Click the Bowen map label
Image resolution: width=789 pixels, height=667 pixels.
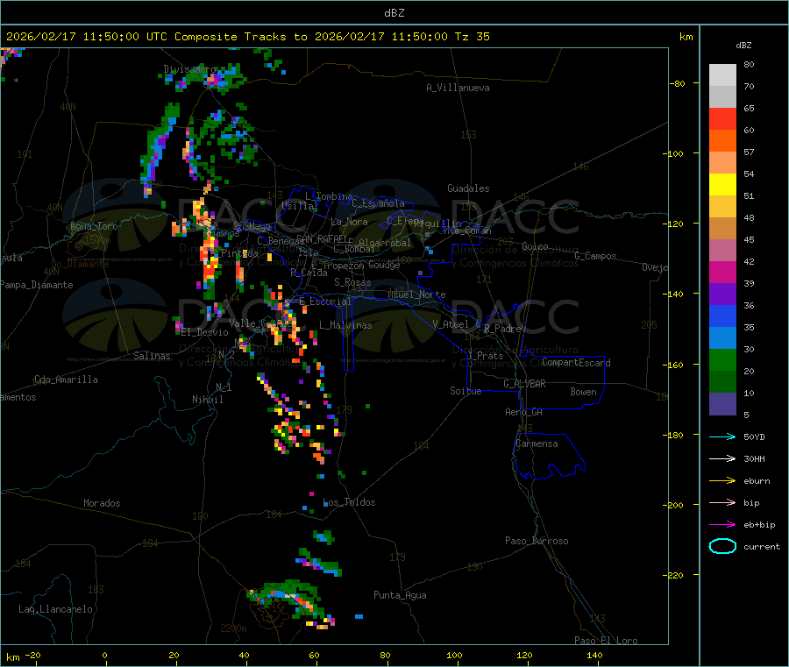coord(583,392)
